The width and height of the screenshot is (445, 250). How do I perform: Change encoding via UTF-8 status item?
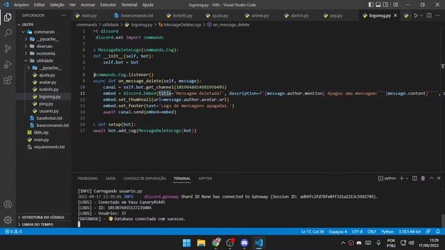[x=357, y=231]
